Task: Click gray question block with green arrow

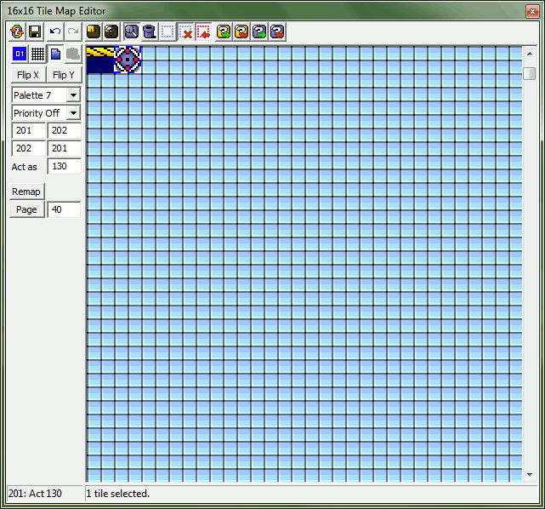Action: [259, 32]
